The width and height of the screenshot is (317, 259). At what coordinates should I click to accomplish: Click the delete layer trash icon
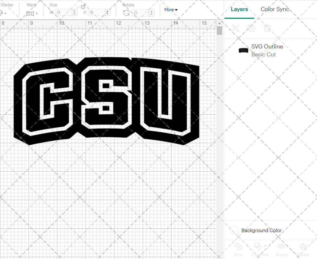point(267,28)
